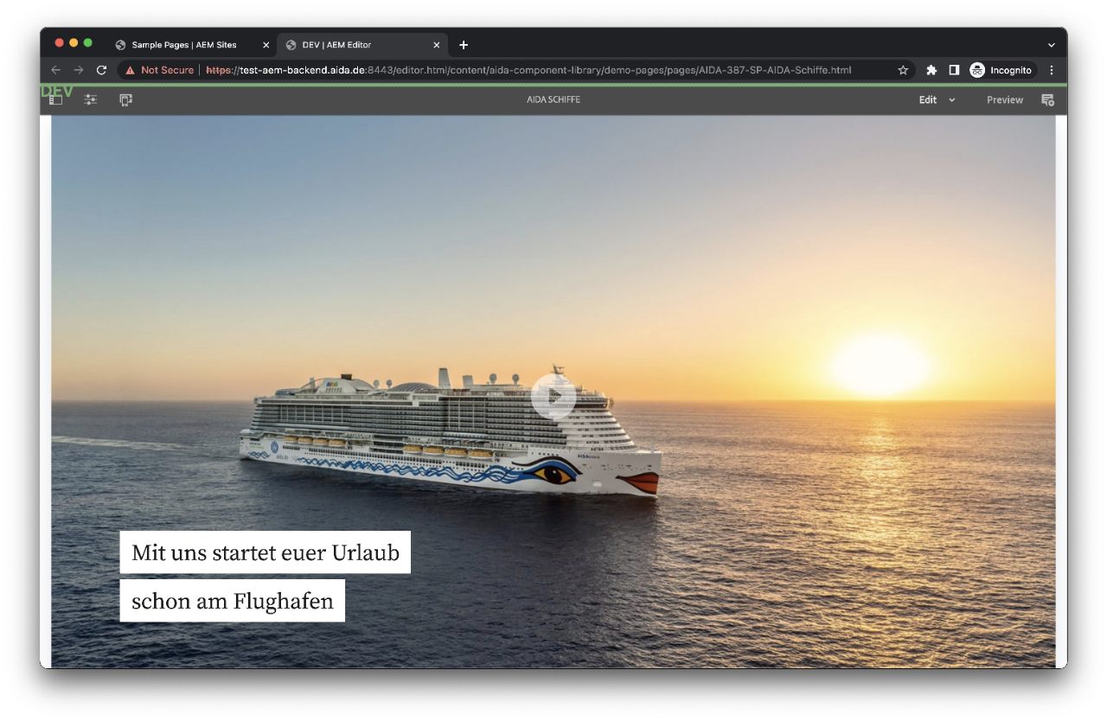Reload the page with the refresh icon

click(101, 69)
